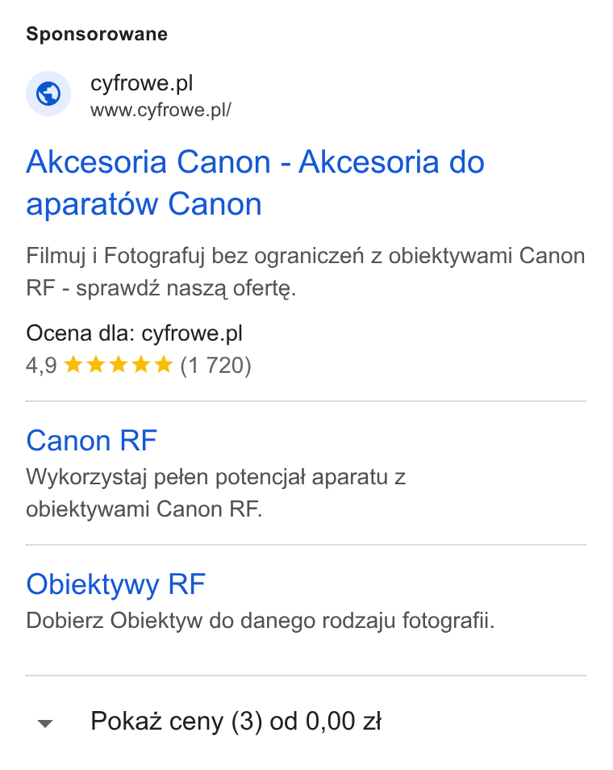Image resolution: width=613 pixels, height=770 pixels.
Task: Click the Sponsorowane label
Action: tap(97, 35)
